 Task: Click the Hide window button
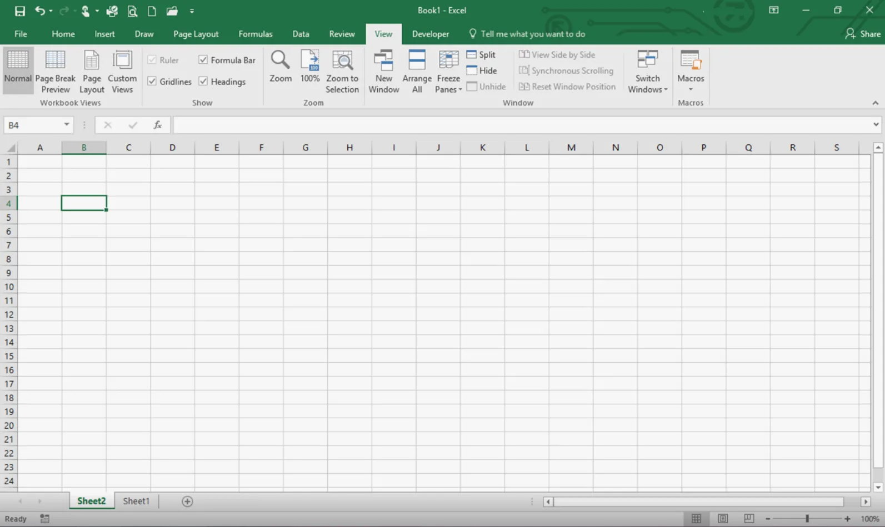[x=482, y=70]
